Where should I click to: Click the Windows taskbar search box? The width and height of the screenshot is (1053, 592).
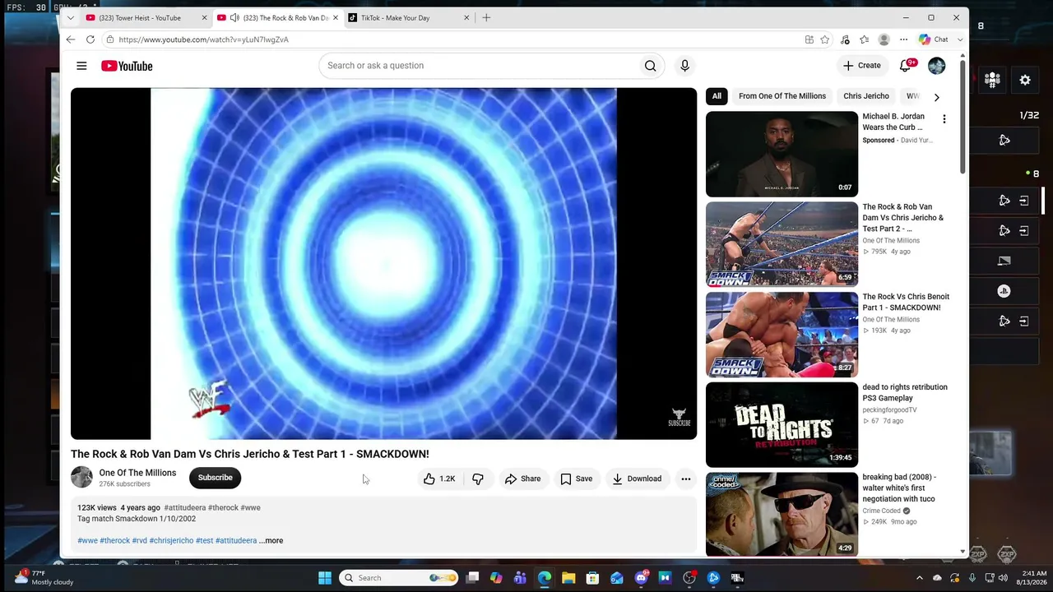pos(399,578)
